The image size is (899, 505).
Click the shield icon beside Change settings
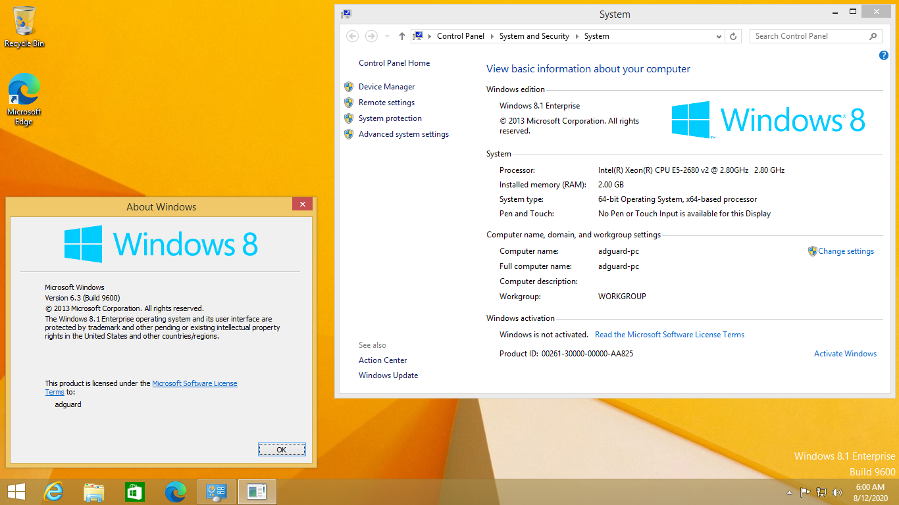click(x=813, y=251)
